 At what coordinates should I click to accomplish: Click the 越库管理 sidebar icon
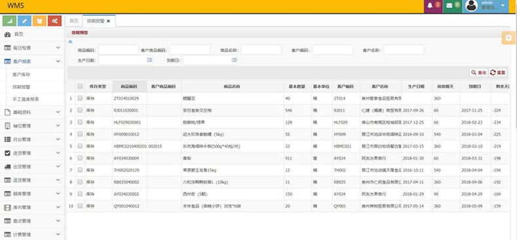7,194
